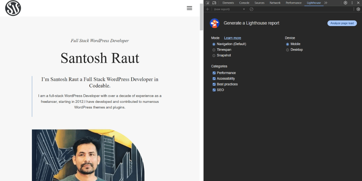
Task: Uncheck the Performance category
Action: 214,73
